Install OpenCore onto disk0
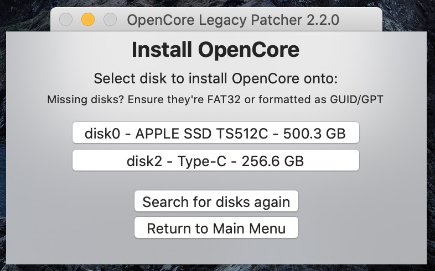 pos(215,132)
